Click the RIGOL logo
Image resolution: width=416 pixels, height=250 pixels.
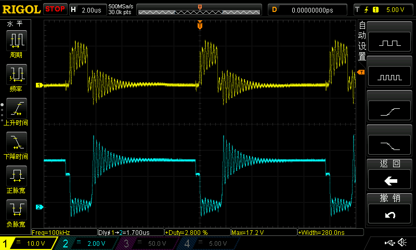(x=21, y=9)
